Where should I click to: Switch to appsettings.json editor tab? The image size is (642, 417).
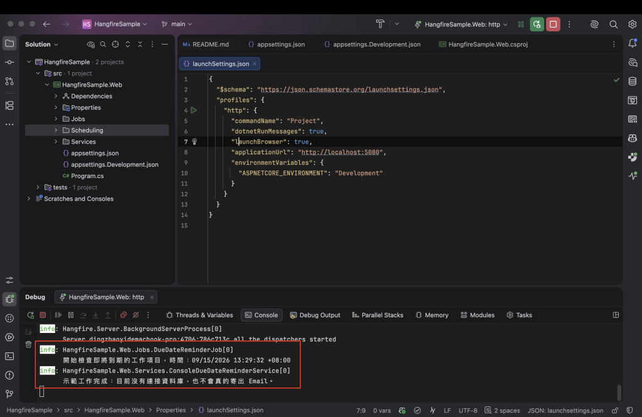[276, 45]
